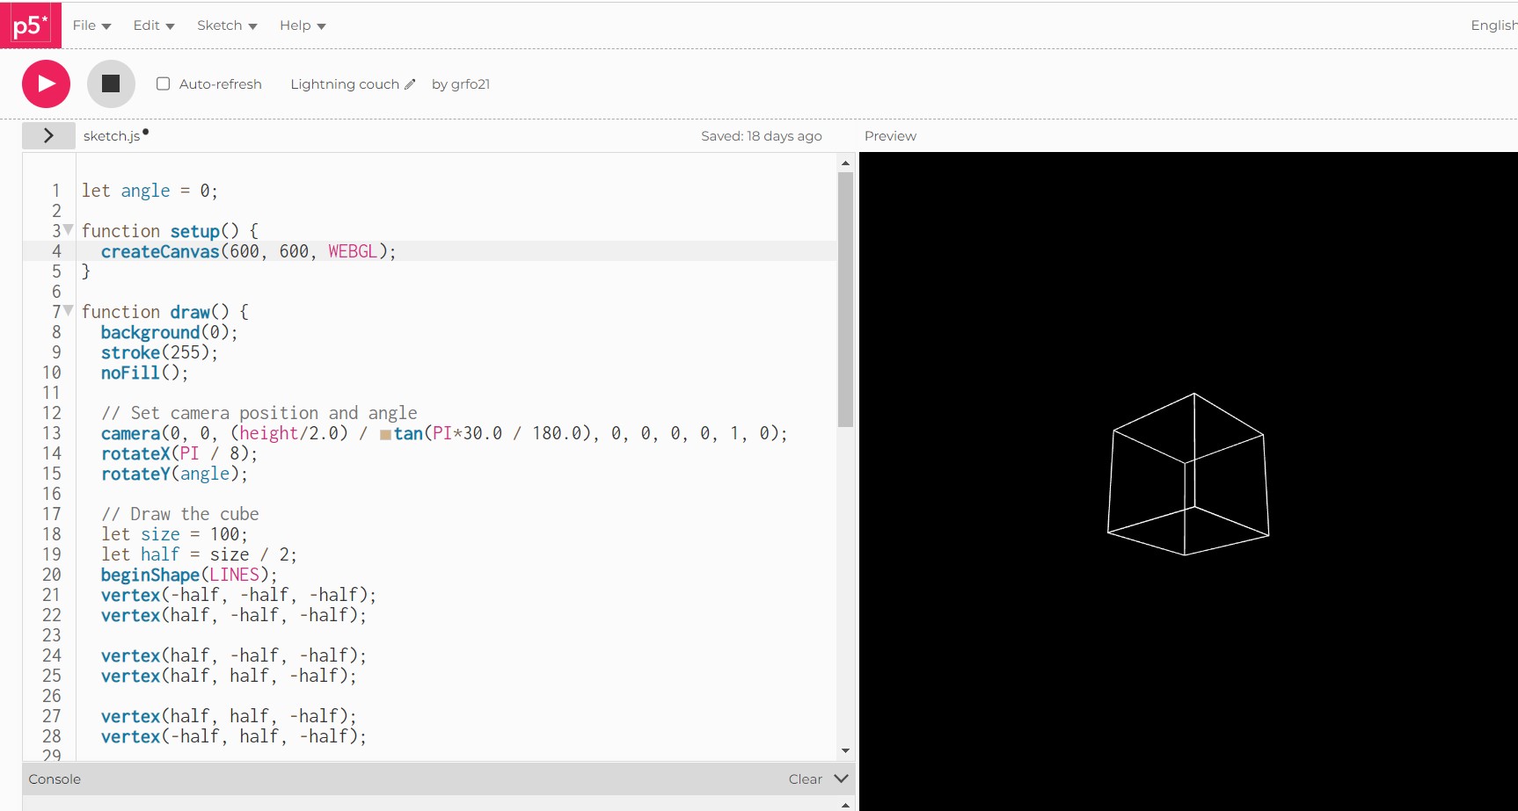The width and height of the screenshot is (1518, 811).
Task: Edit sketch name with pencil icon
Action: pos(409,84)
